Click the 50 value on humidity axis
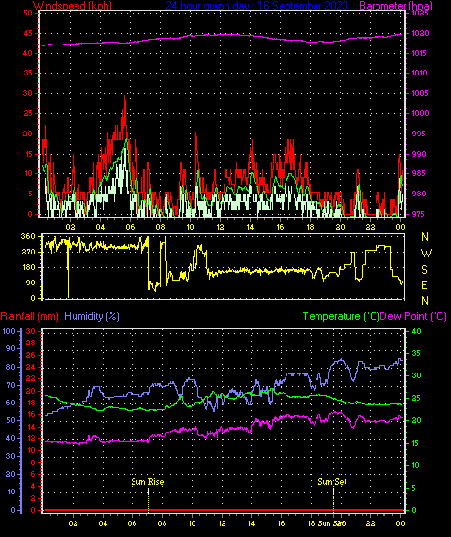The width and height of the screenshot is (451, 537). coord(11,420)
